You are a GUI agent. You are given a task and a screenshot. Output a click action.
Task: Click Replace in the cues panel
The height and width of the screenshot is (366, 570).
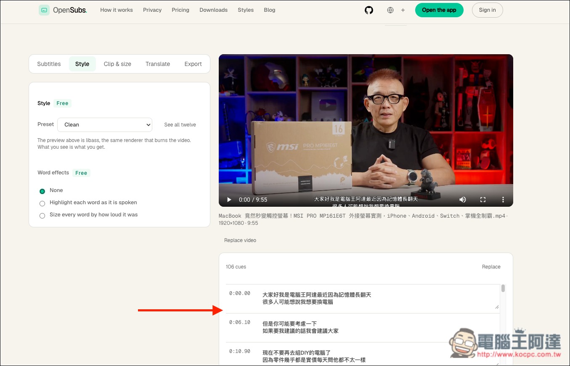pos(491,267)
